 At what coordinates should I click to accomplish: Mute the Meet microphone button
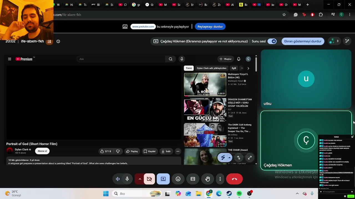(x=127, y=179)
